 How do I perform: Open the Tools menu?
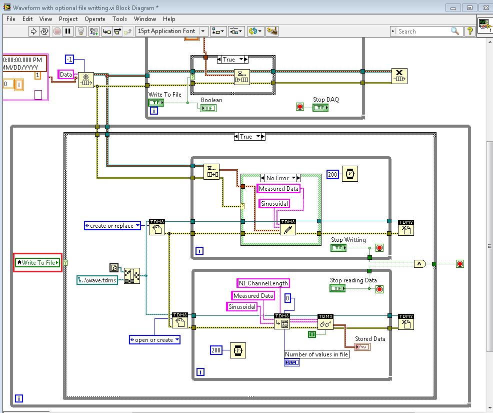pyautogui.click(x=119, y=19)
